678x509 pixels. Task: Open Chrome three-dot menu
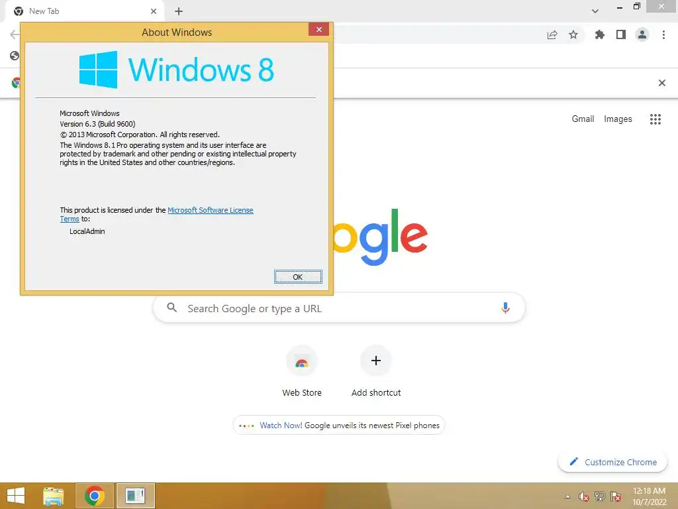663,34
